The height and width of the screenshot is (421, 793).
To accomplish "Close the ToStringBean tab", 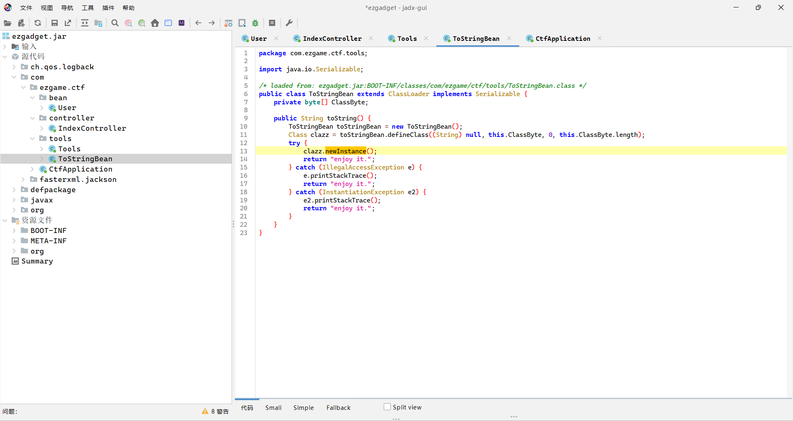I will point(509,38).
